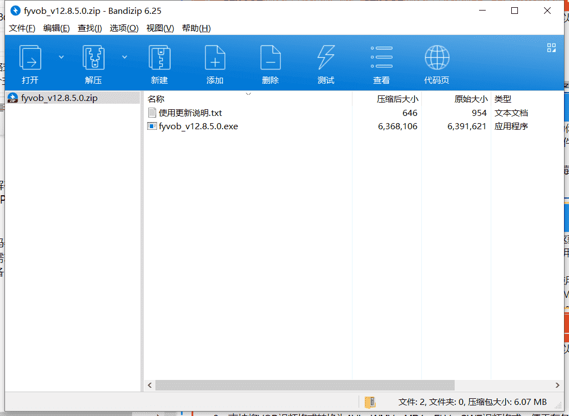Click the text file icon of 使用更新说明.txt

[x=152, y=113]
